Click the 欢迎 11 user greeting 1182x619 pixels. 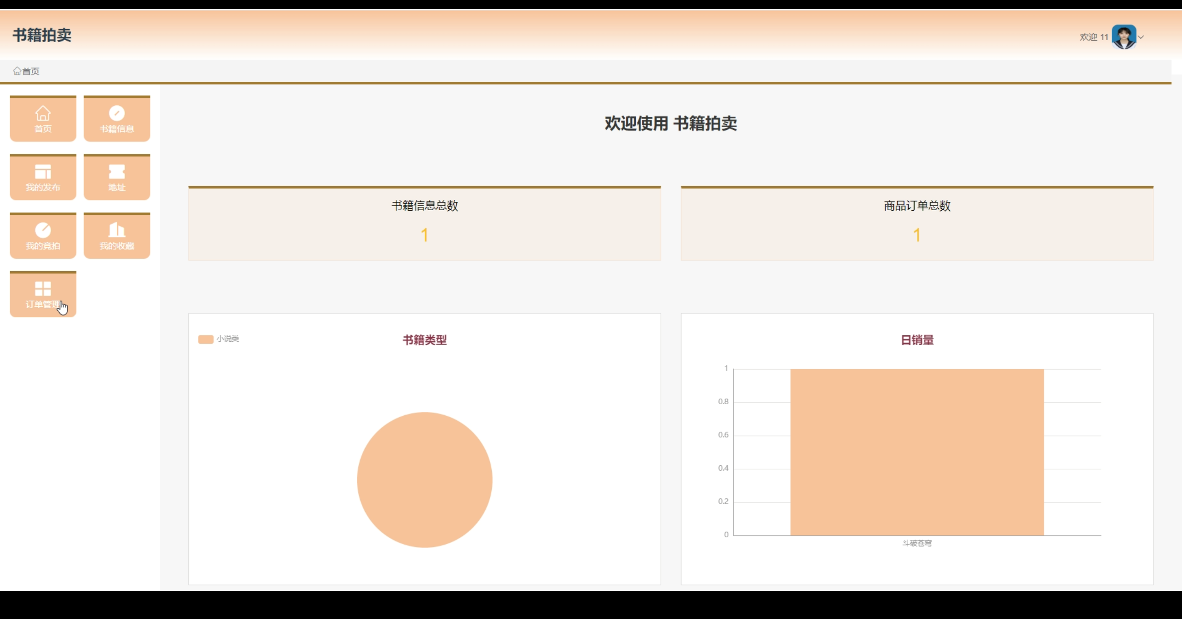(1093, 37)
